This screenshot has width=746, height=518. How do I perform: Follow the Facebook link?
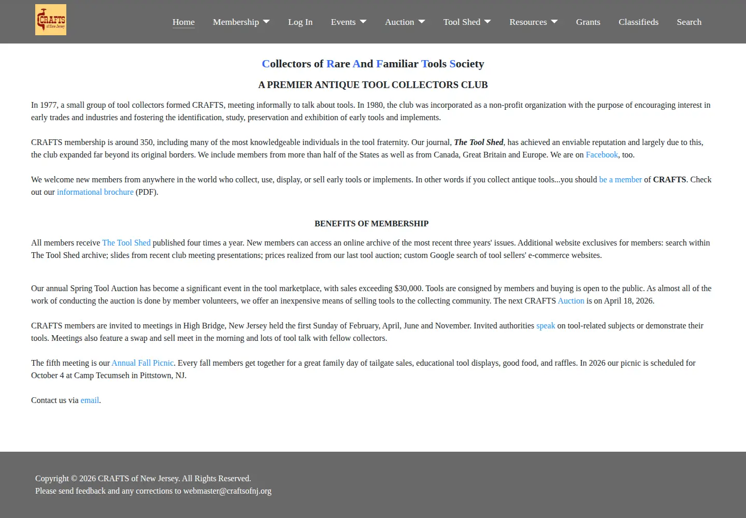(x=602, y=155)
